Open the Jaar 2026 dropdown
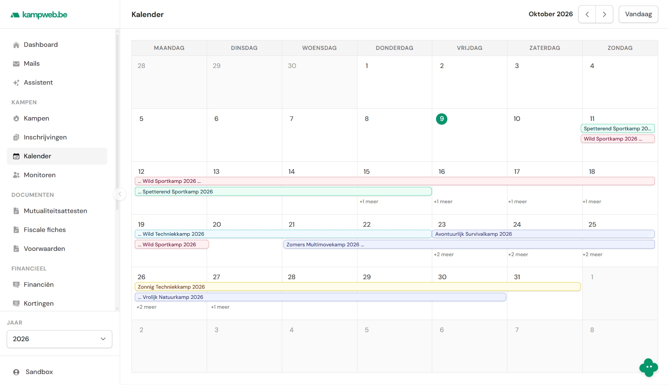 point(59,339)
